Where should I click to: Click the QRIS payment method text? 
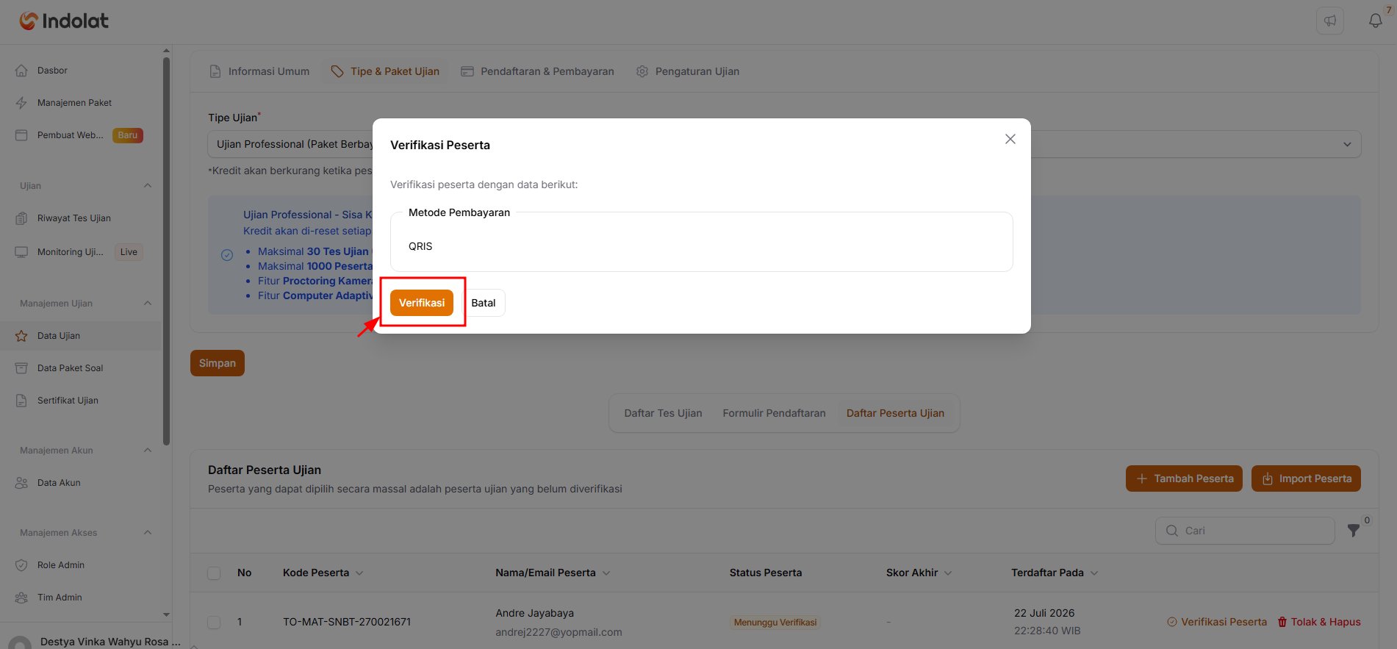point(420,246)
